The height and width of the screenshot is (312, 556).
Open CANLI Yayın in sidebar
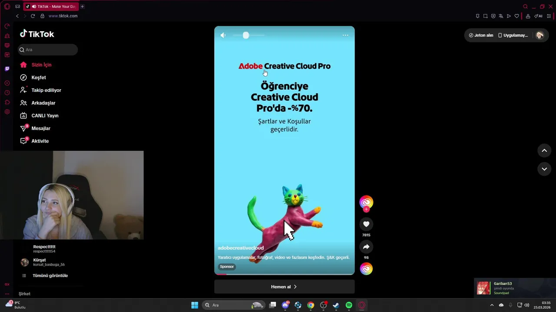pyautogui.click(x=45, y=116)
